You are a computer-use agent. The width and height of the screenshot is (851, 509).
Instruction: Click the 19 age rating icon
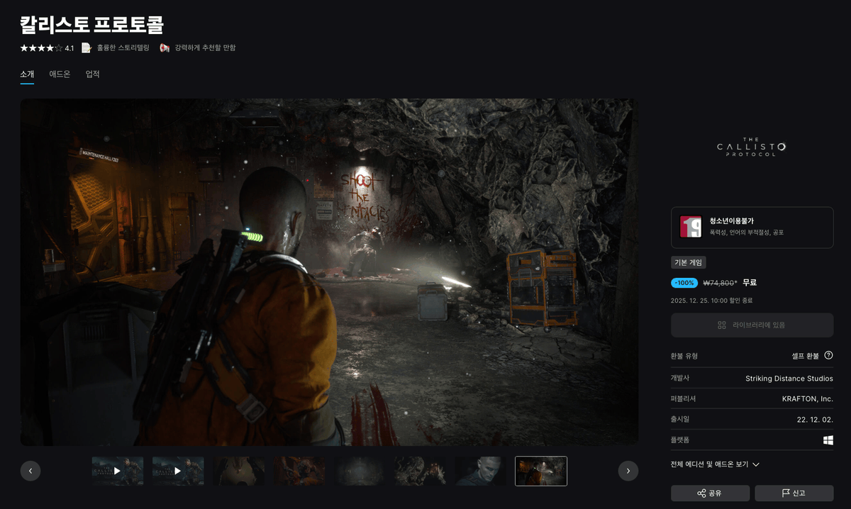(x=690, y=227)
